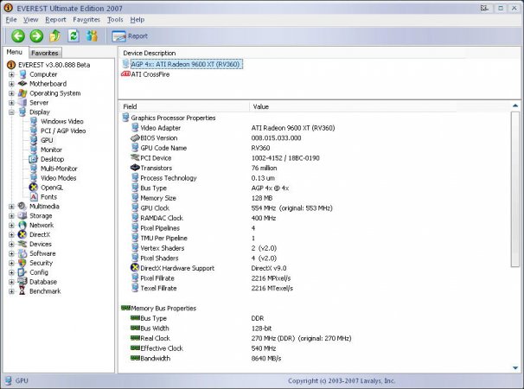The height and width of the screenshot is (389, 524).
Task: Expand the Operating System tree node
Action: 11,93
